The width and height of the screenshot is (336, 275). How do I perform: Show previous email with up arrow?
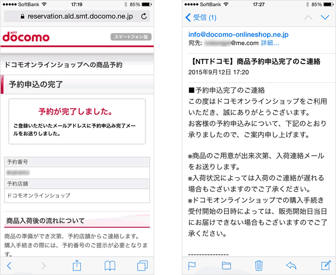tap(308, 18)
